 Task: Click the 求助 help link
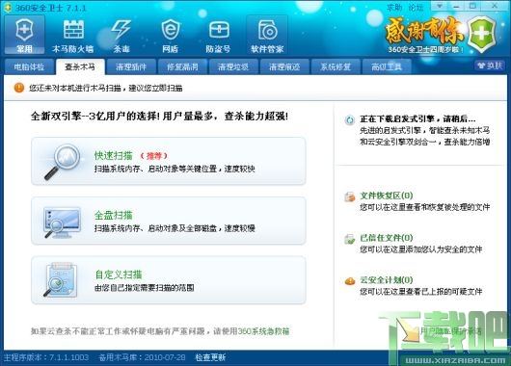point(394,7)
